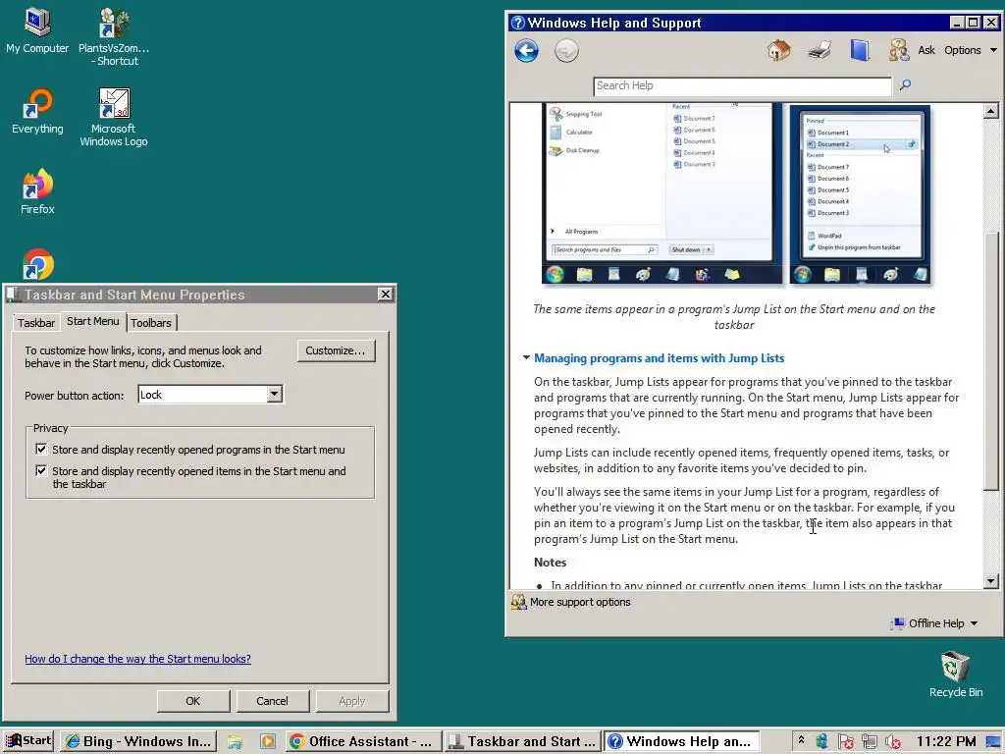The image size is (1005, 754).
Task: Click the More support options icon
Action: point(518,602)
